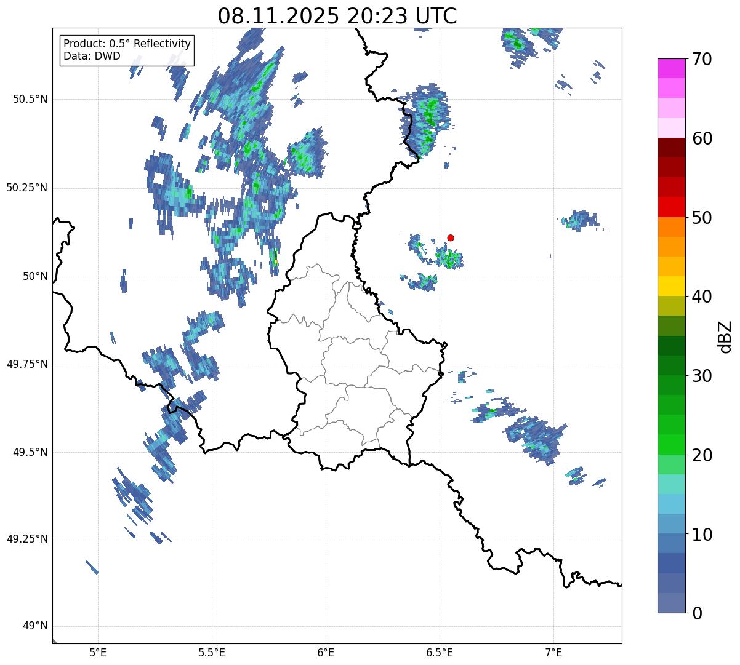The height and width of the screenshot is (665, 740).
Task: Click the latitude label 50.25°N
Action: (27, 188)
